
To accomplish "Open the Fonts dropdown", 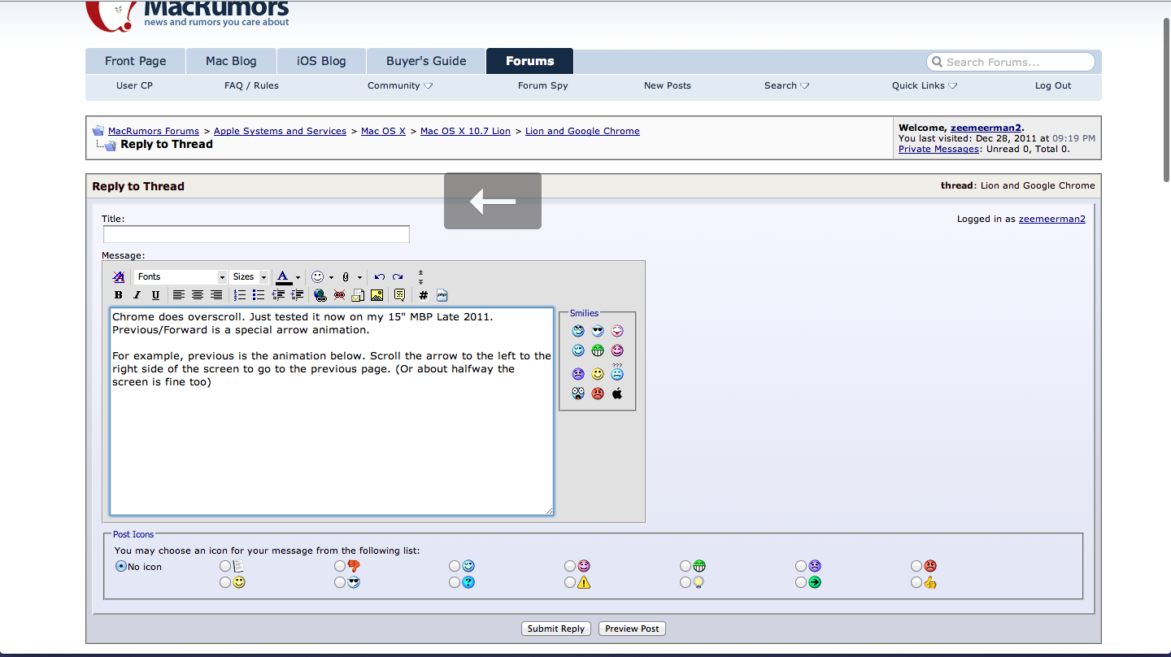I will pos(181,276).
